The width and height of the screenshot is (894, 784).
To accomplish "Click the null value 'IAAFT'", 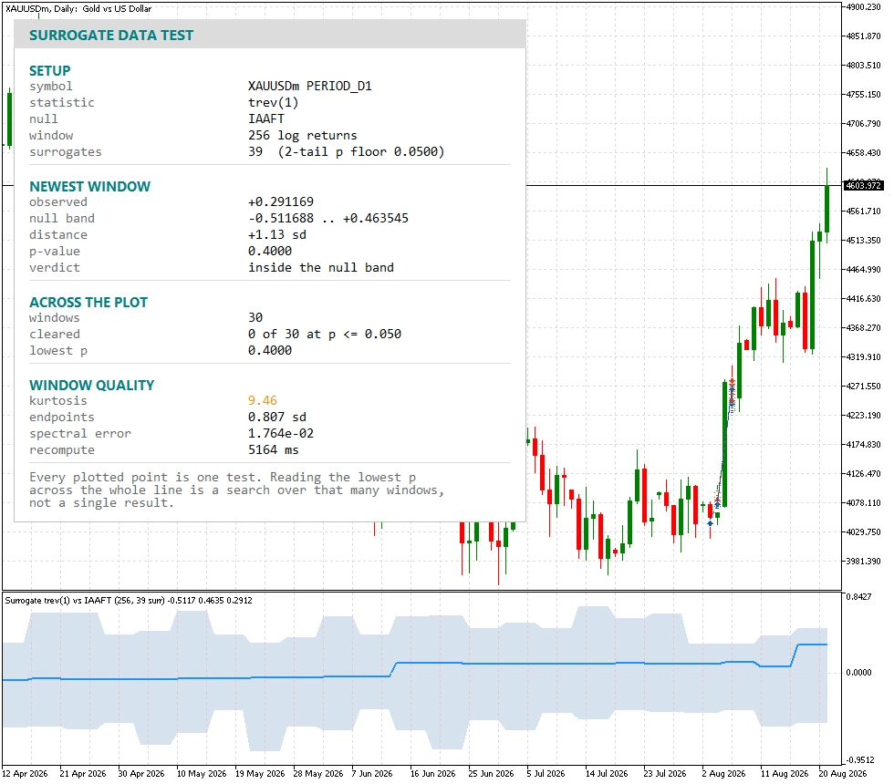I will (266, 119).
